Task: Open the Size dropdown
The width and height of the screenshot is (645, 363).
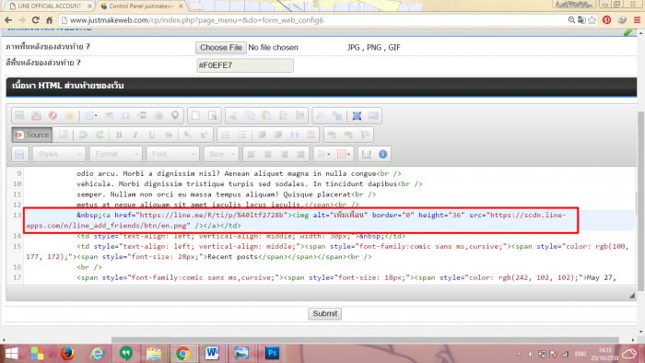Action: point(221,154)
